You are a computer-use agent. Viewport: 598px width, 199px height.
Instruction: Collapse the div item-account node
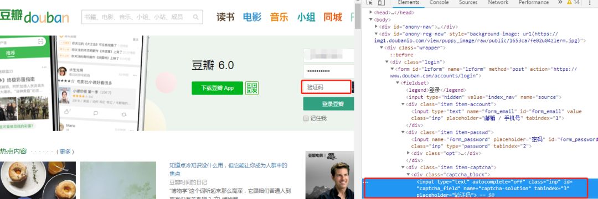[x=403, y=104]
